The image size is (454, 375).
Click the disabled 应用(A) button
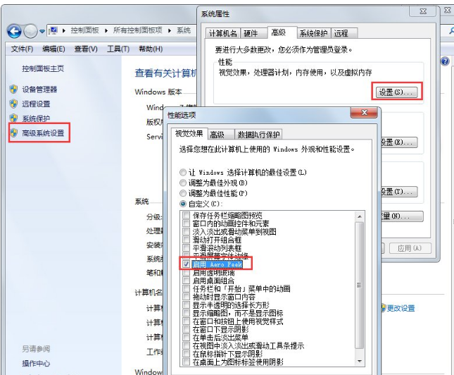[410, 248]
